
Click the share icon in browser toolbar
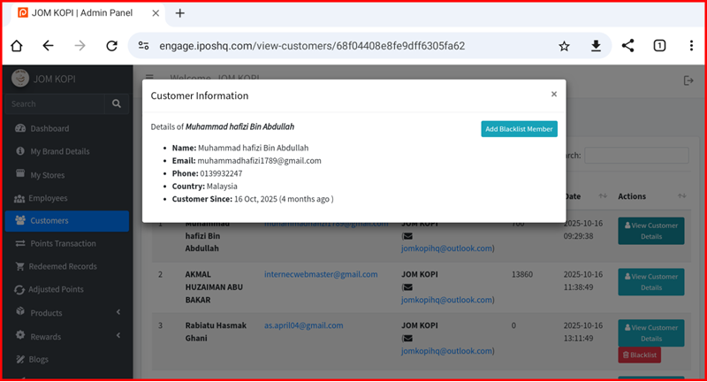tap(627, 46)
